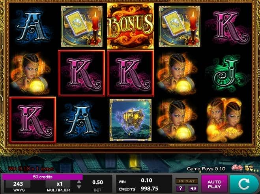The image size is (260, 194).
Task: Decrease bet with the down arrow
Action: coord(79,187)
